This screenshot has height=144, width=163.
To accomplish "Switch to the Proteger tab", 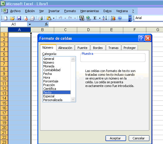I will click(130, 48).
